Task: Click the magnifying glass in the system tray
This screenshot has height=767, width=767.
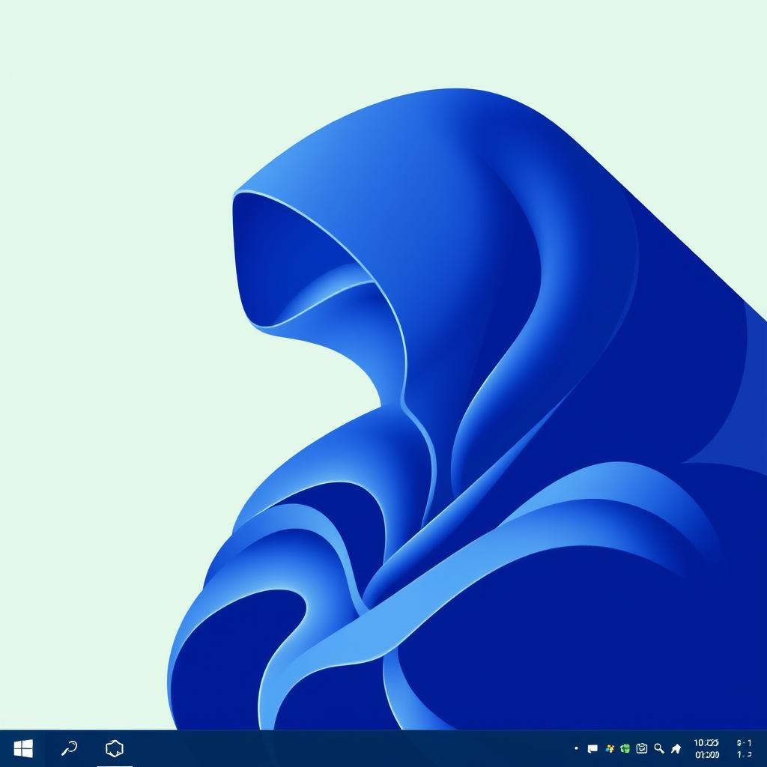Action: pos(659,748)
